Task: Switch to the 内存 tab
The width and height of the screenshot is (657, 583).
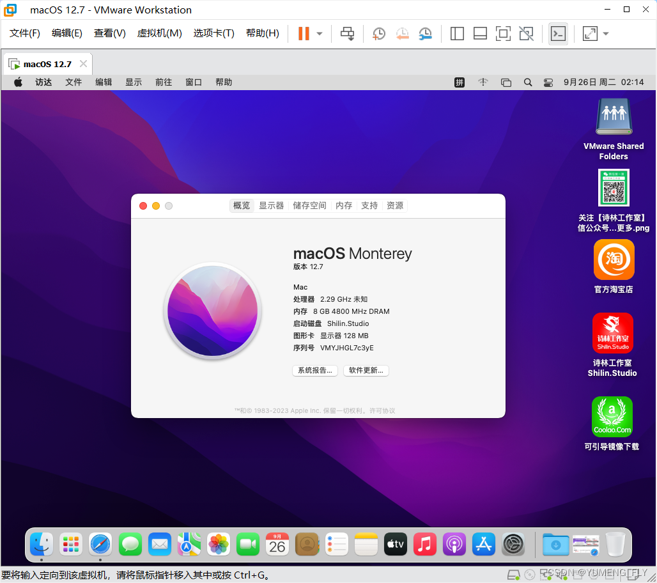Action: [344, 205]
